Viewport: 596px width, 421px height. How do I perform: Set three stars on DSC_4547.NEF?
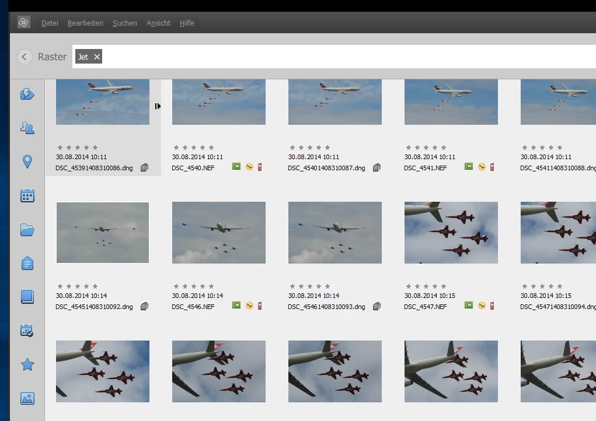pos(426,286)
